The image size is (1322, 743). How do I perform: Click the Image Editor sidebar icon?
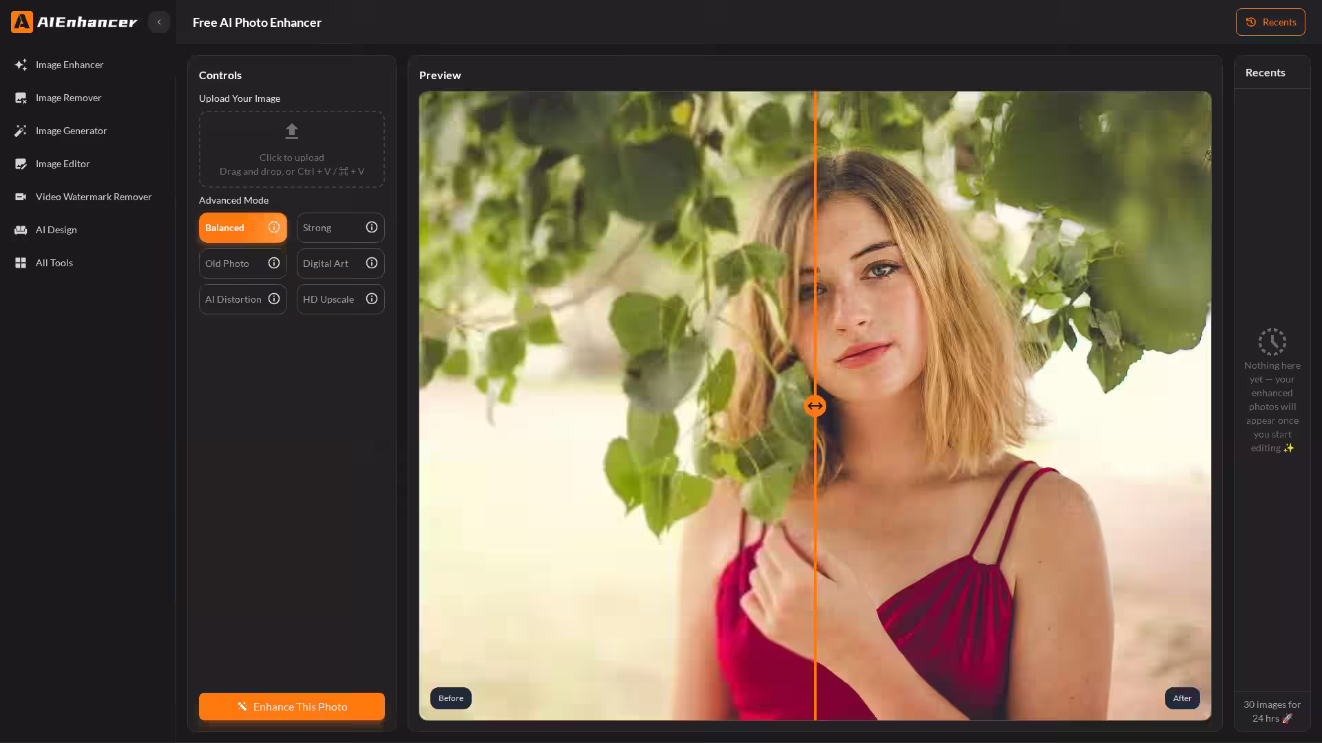(x=21, y=164)
